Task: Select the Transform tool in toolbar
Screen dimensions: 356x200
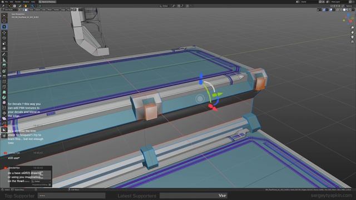Action: point(4,48)
